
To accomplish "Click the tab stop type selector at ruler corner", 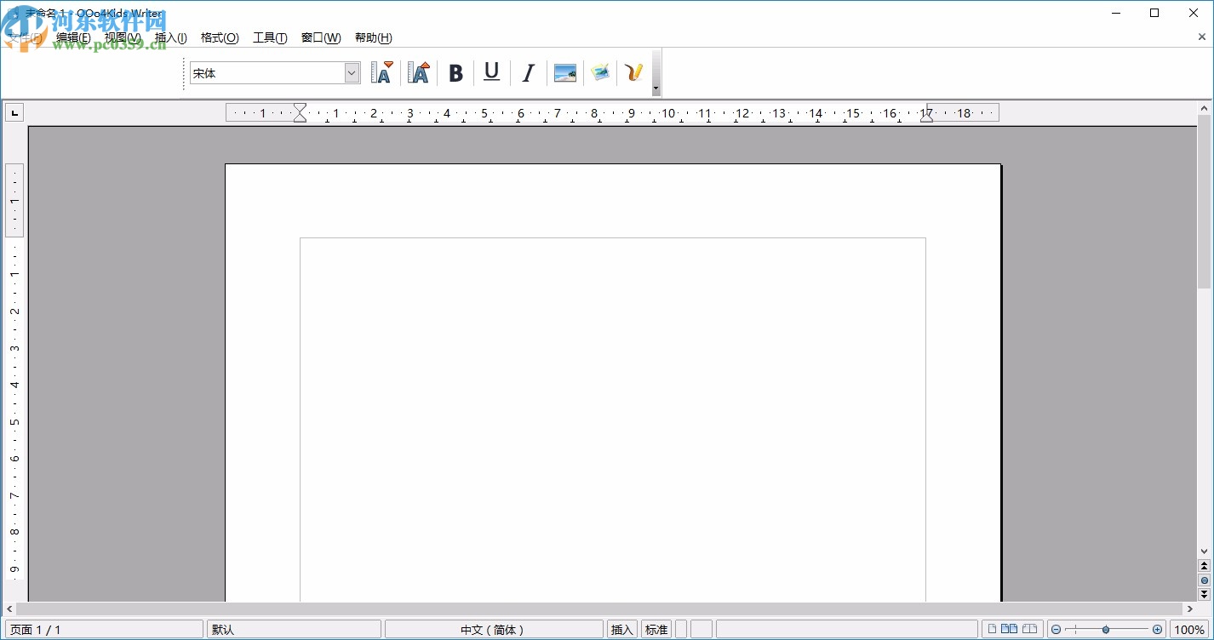I will [14, 113].
